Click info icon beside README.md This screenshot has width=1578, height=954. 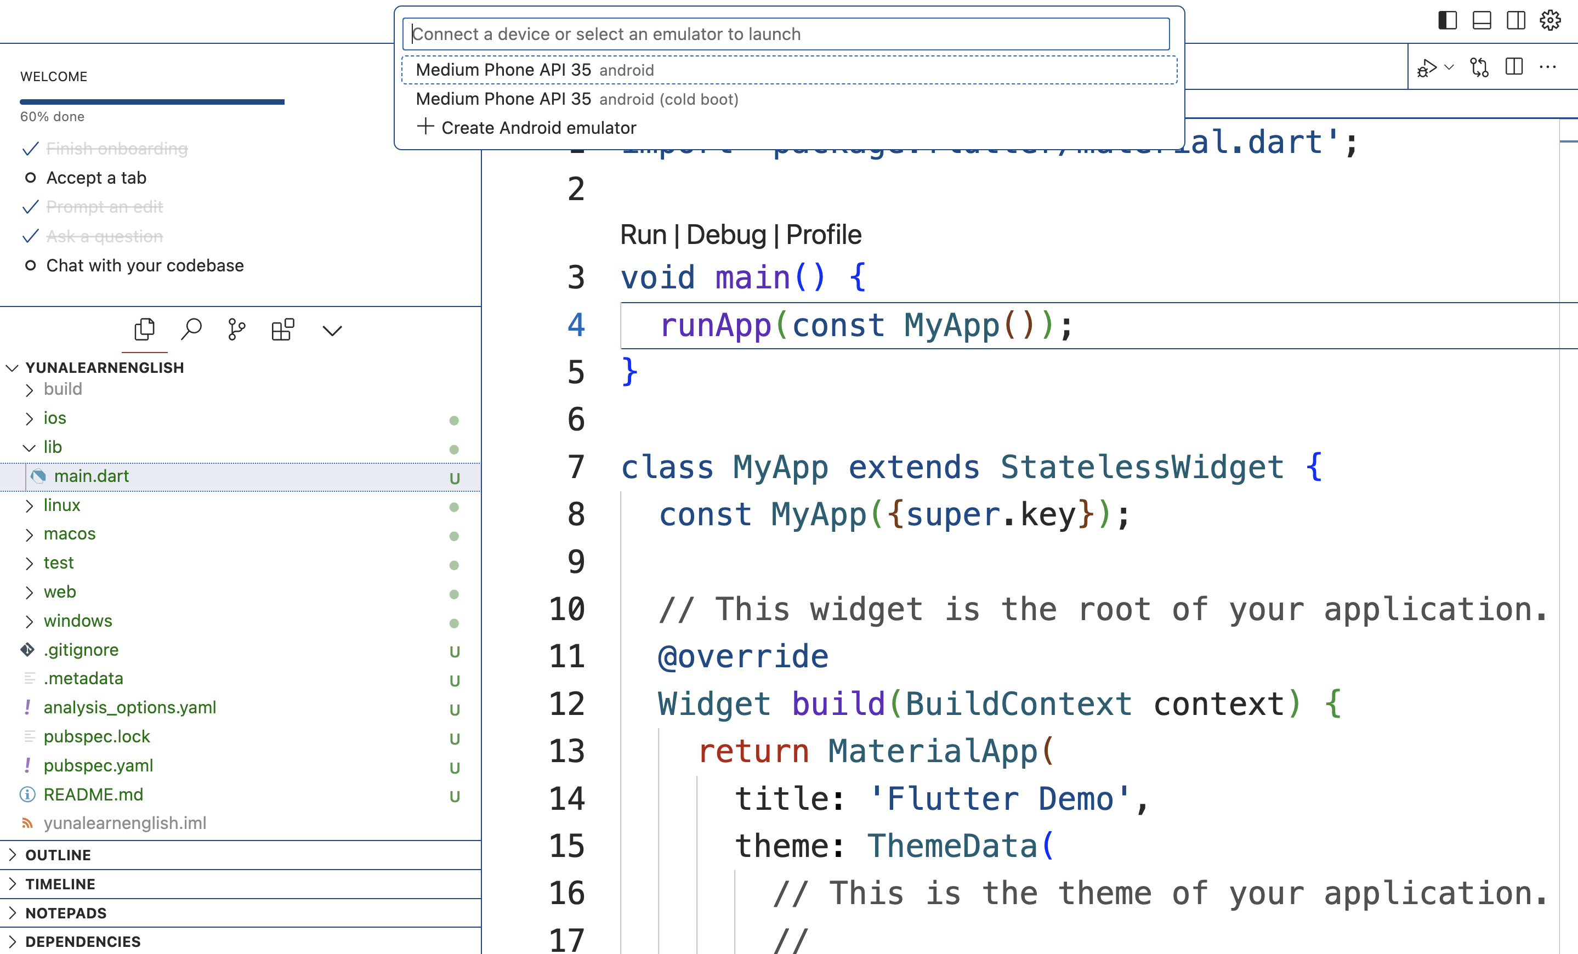click(x=27, y=794)
